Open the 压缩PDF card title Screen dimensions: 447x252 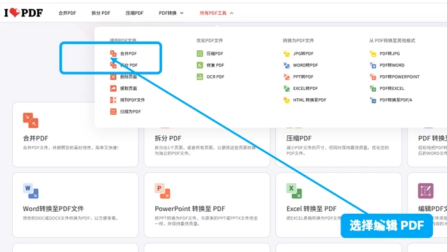point(299,138)
